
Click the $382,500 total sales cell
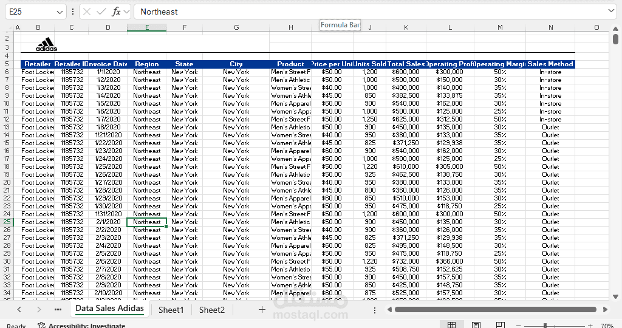click(406, 95)
